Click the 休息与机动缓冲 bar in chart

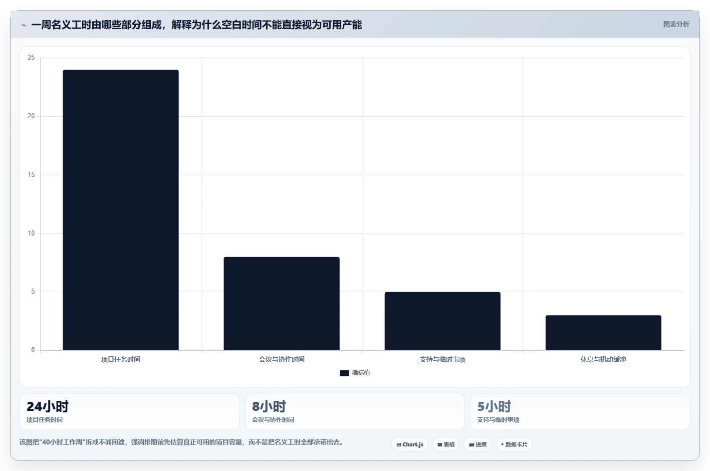603,333
